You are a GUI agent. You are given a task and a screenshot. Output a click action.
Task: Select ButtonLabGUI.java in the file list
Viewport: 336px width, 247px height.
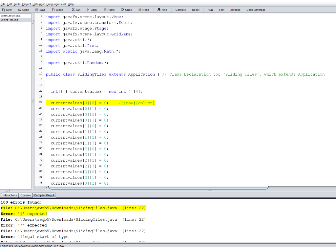(x=16, y=16)
